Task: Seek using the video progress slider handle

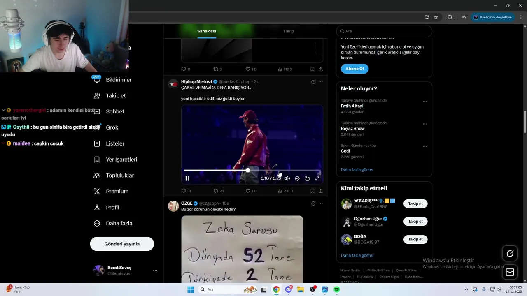Action: point(248,170)
